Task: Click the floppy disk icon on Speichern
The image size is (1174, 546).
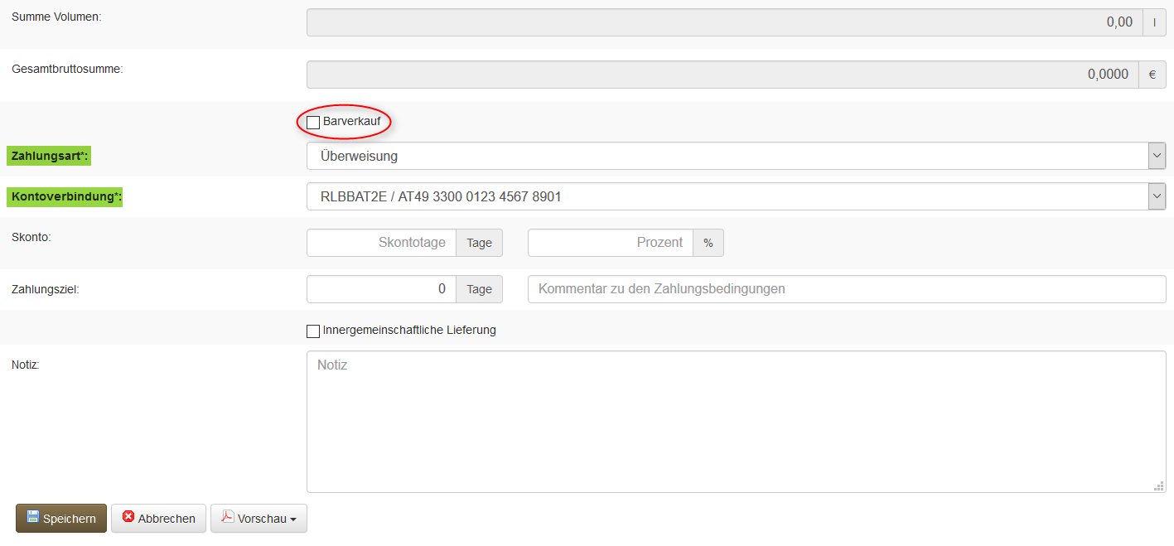Action: tap(32, 517)
